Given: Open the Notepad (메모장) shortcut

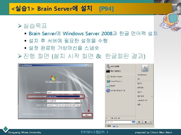Looking at the screenshot, I should [111, 86].
